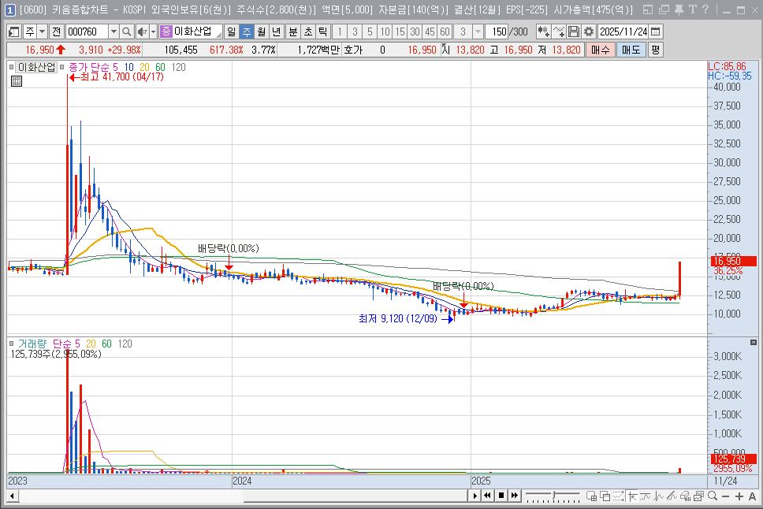
Task: Open help question mark in title bar
Action: click(705, 9)
